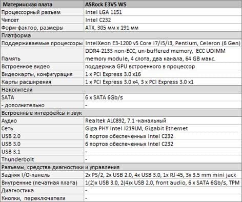This screenshot has width=242, height=202.
Task: Click the DDR4-2133 memory description cell
Action: coord(163,55)
